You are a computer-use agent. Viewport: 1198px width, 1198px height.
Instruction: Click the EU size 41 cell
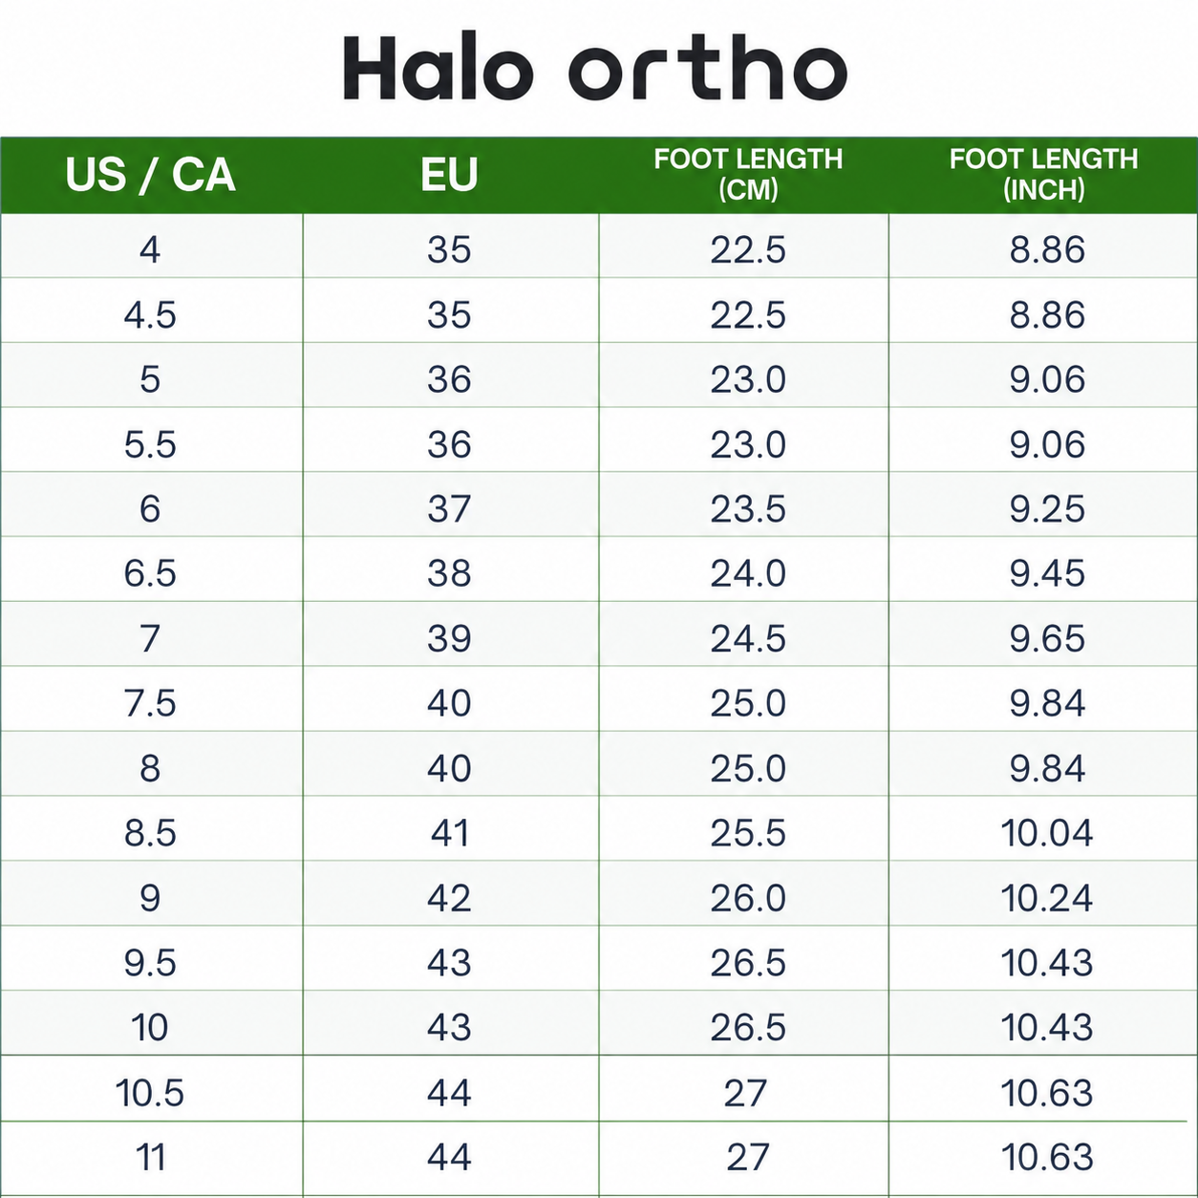pos(450,830)
